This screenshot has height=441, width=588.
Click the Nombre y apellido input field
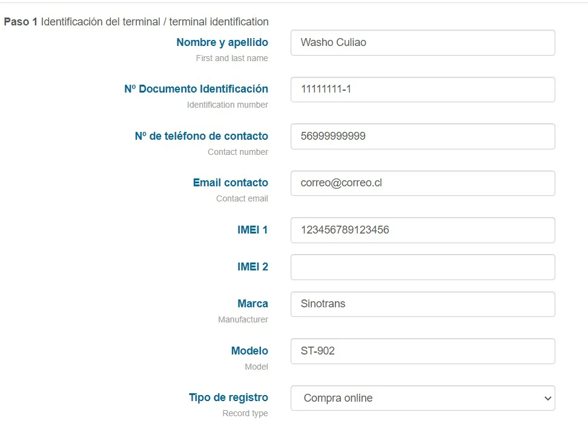423,43
